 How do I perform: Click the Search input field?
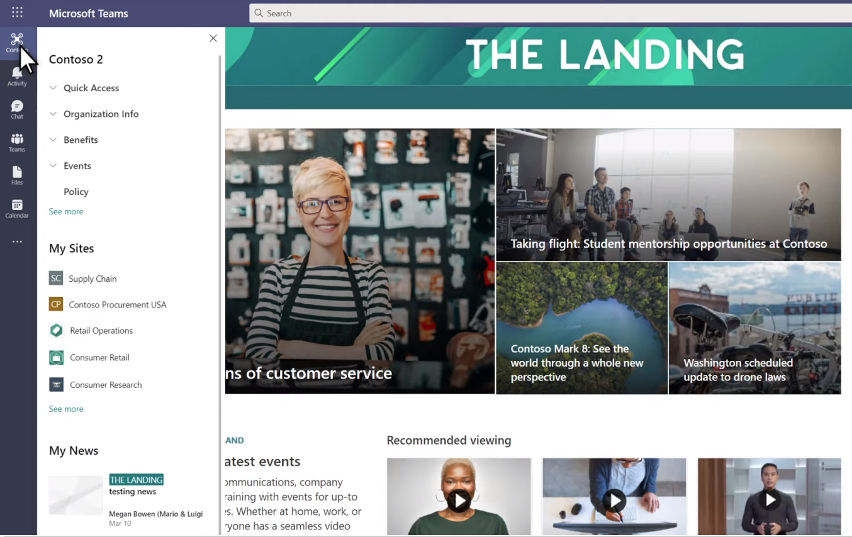point(551,13)
